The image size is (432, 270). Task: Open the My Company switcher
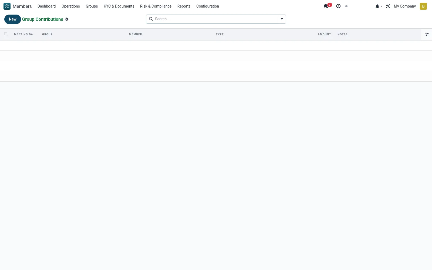[405, 6]
